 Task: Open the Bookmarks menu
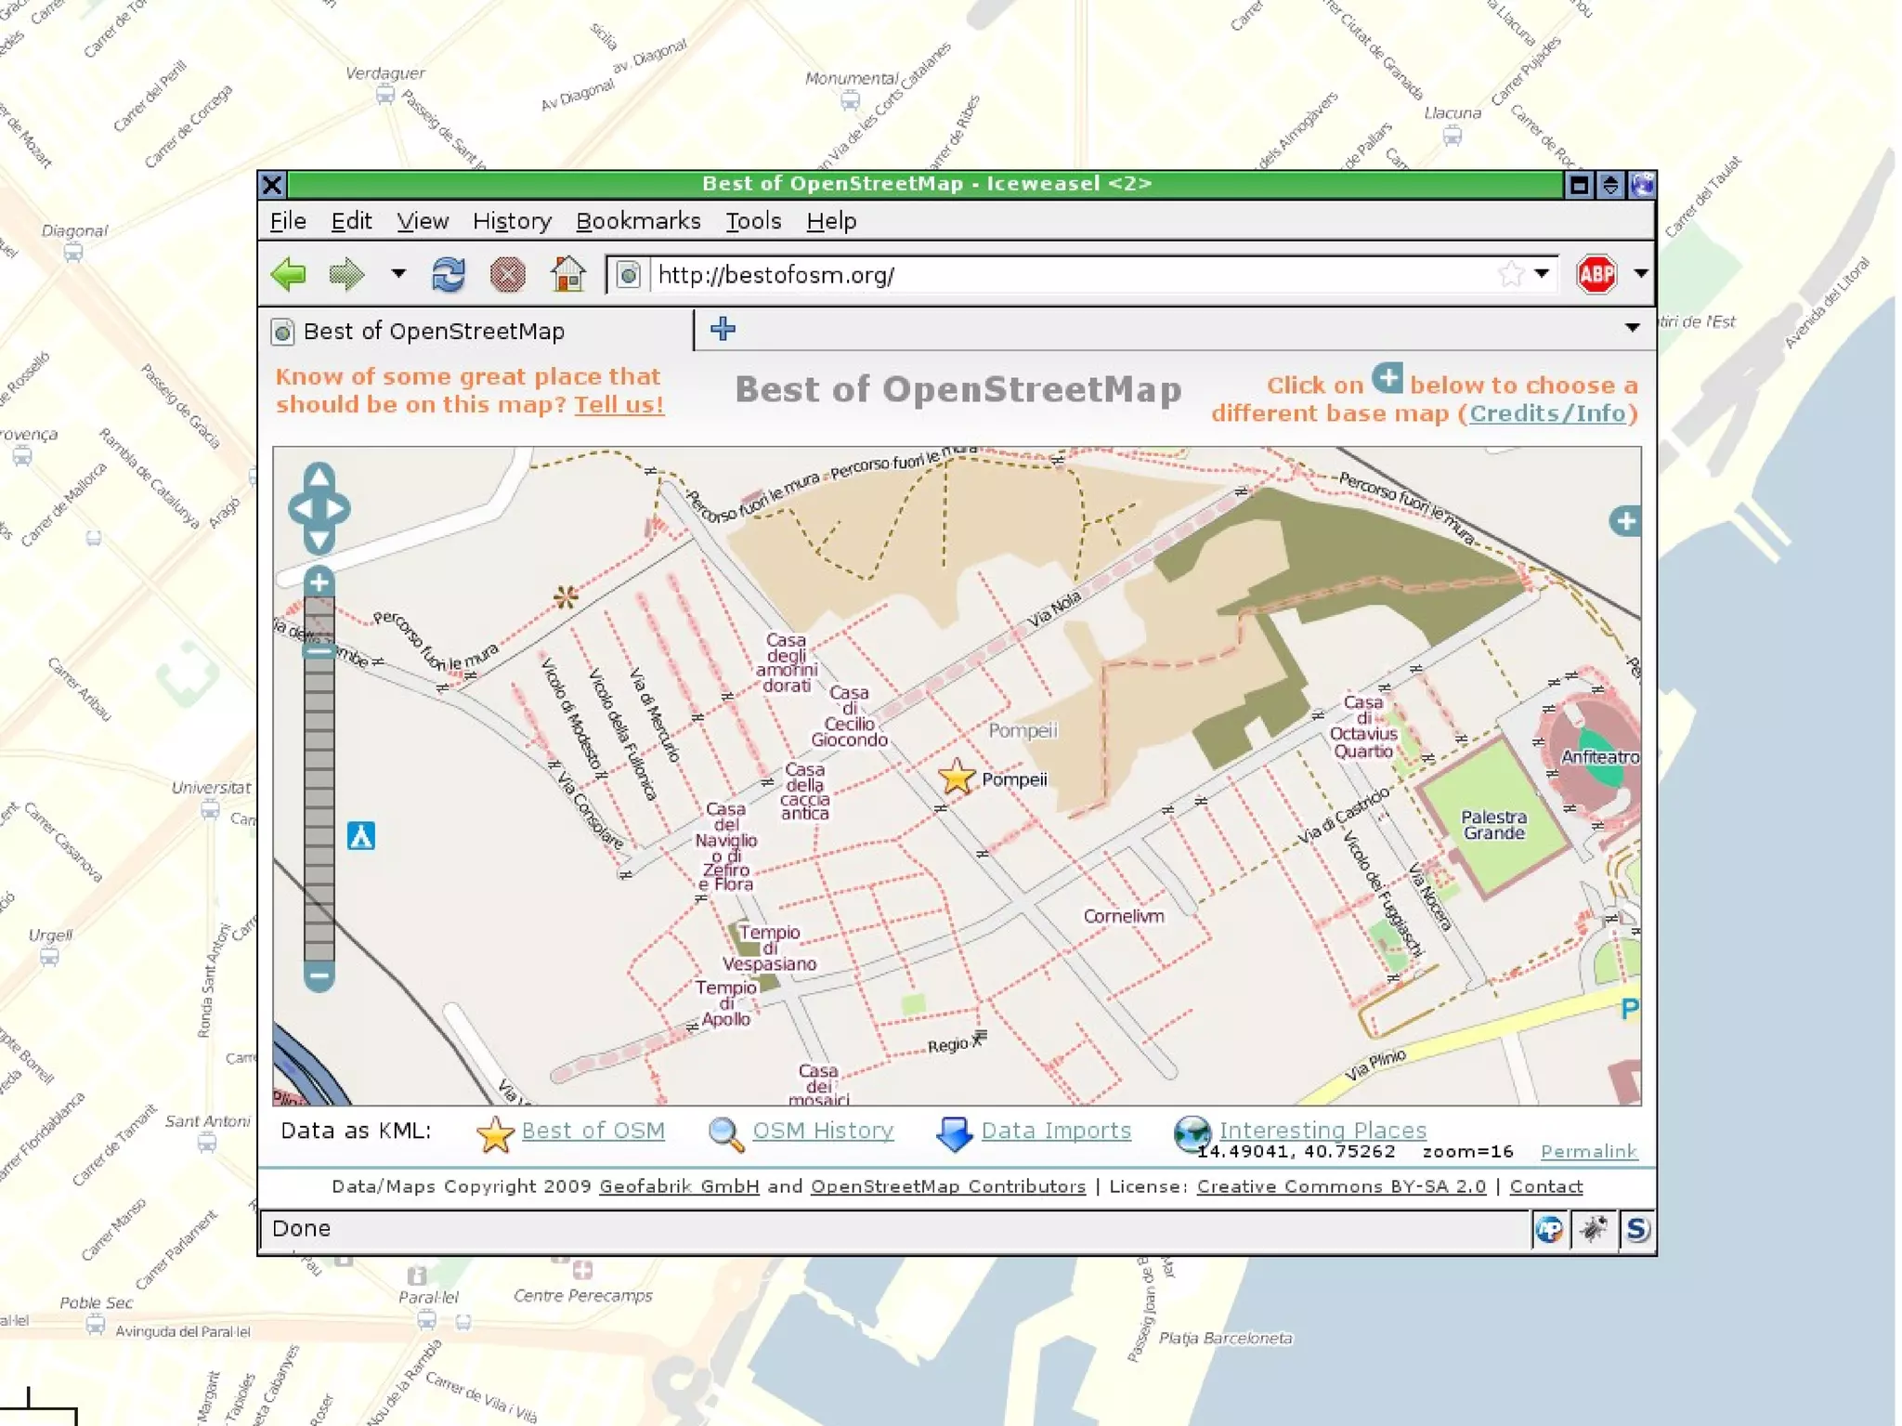[638, 221]
